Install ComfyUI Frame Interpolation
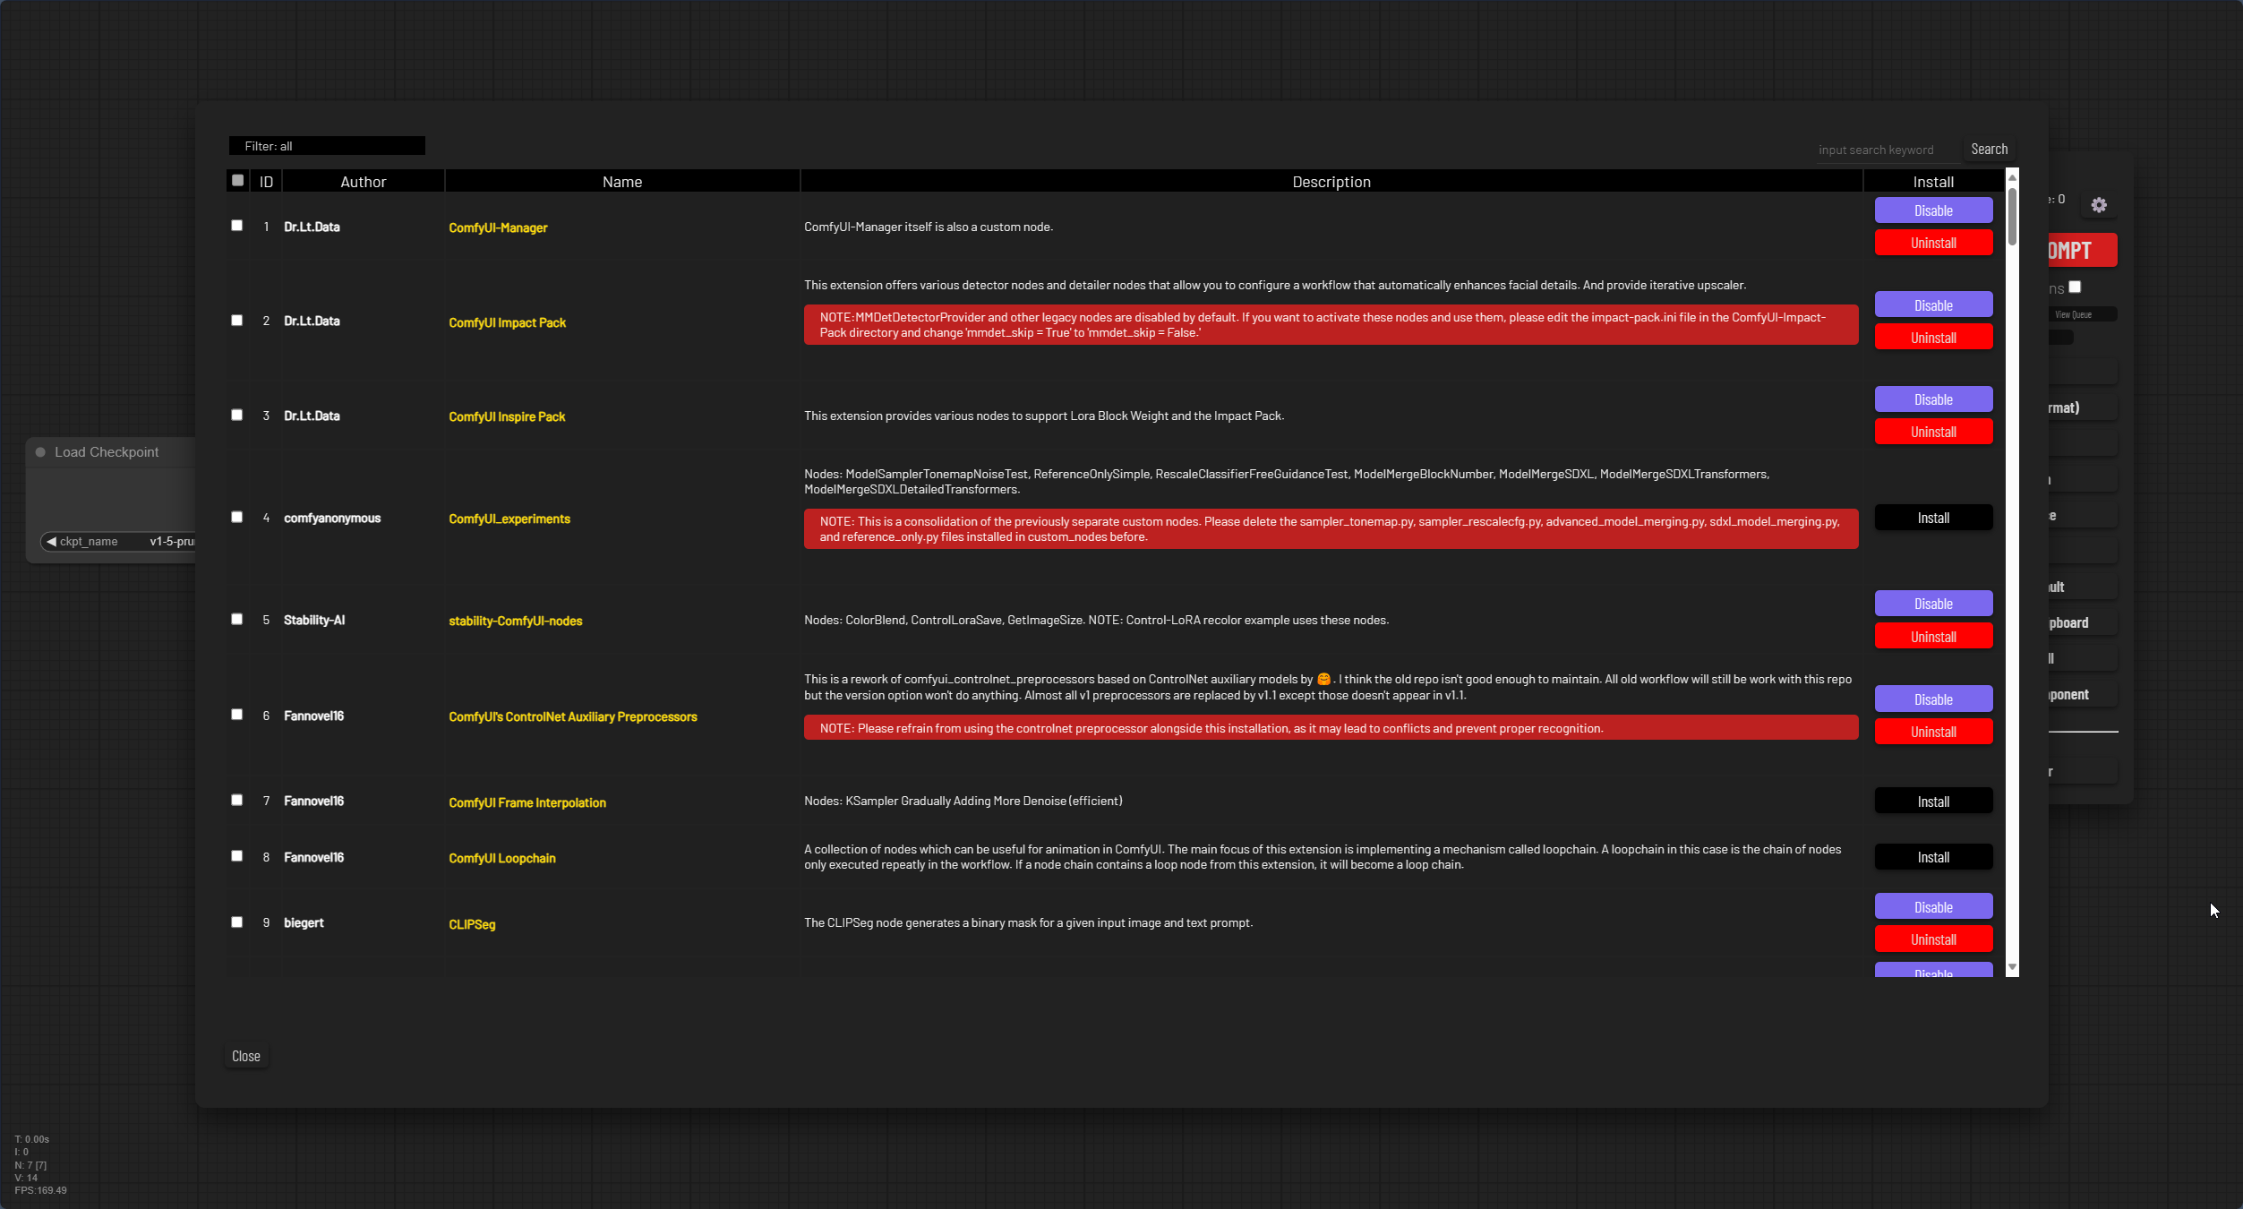 pos(1933,802)
